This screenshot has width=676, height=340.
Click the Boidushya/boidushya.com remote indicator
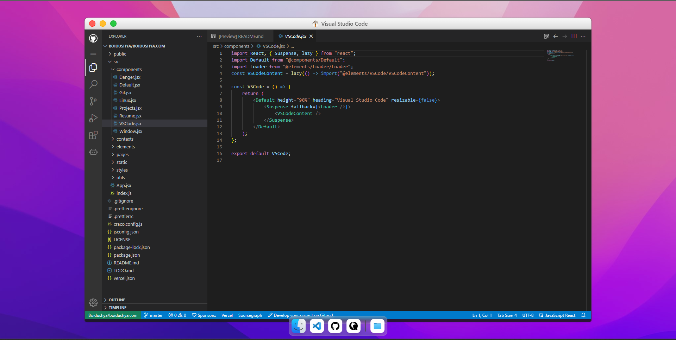[113, 315]
